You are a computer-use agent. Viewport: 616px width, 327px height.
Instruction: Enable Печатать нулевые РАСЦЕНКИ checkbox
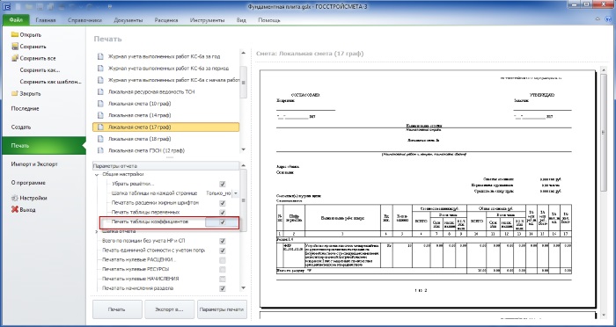[223, 260]
